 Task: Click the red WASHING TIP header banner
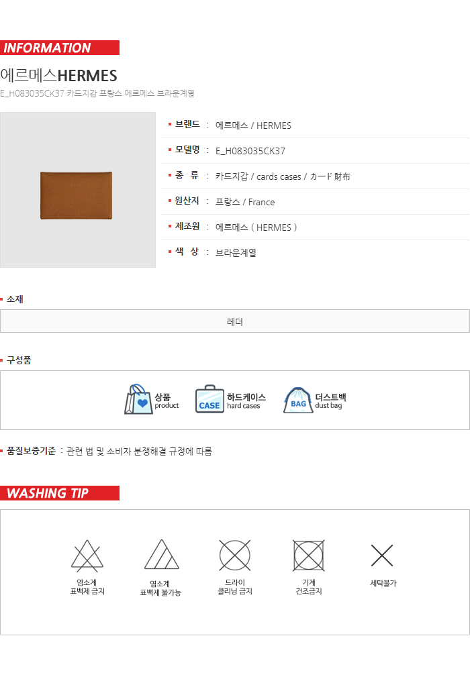coord(60,493)
